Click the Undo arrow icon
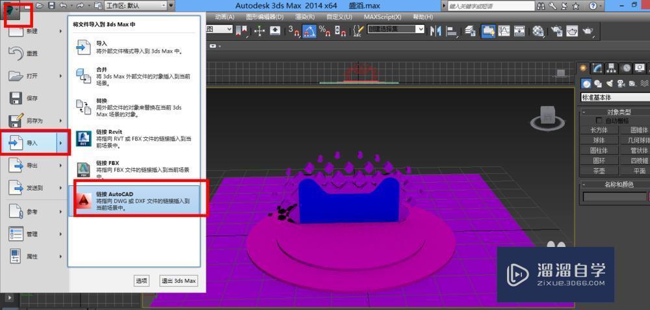Screen dimensions: 650x310 pos(63,6)
